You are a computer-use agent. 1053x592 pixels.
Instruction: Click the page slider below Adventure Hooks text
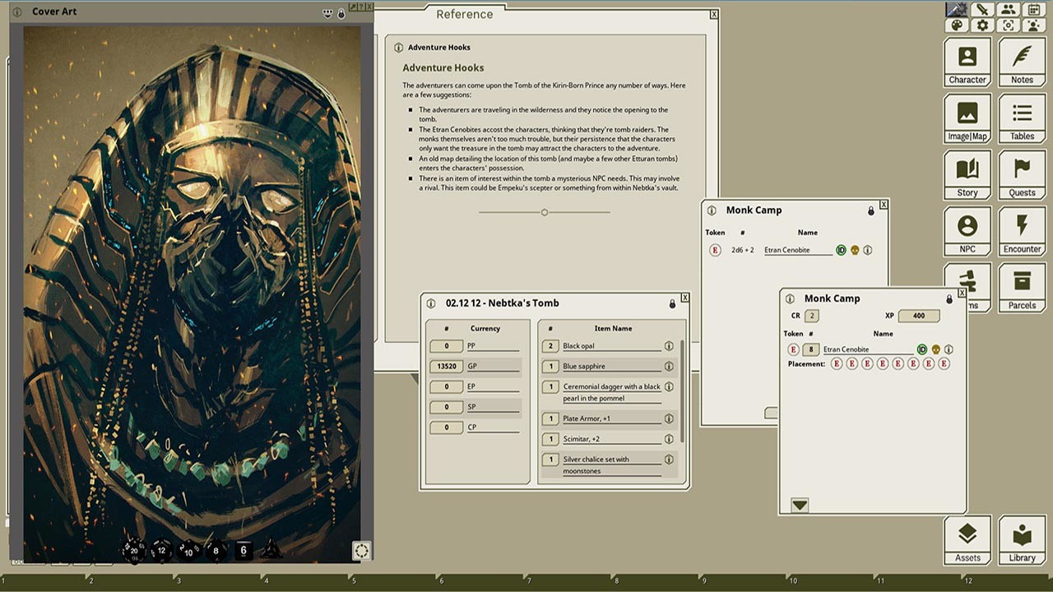pos(544,212)
